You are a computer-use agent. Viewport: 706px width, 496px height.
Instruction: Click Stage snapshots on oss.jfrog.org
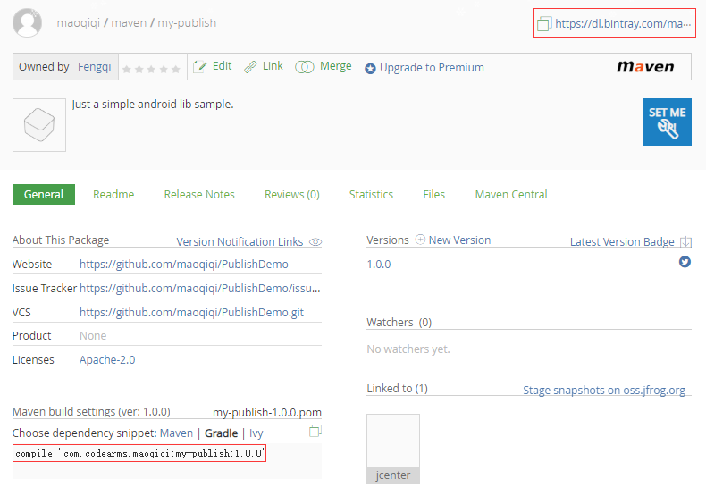[x=604, y=390]
